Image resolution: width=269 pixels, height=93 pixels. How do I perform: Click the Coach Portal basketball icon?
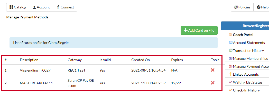click(x=230, y=35)
